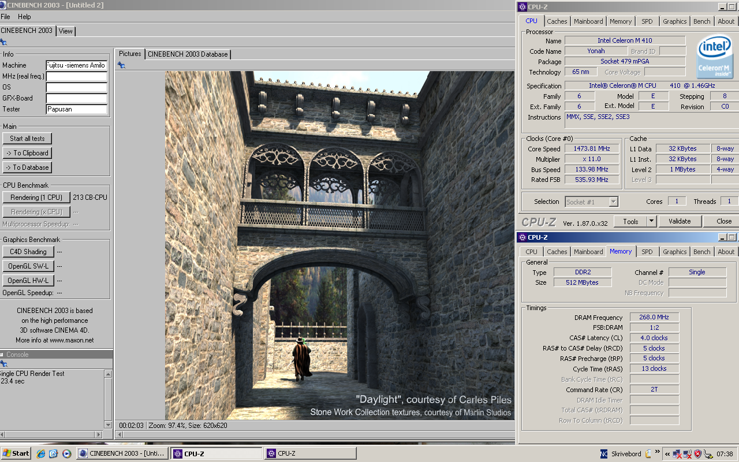Open Bench tab in top CPU-Z window
Viewport: 739px width, 462px height.
click(702, 21)
